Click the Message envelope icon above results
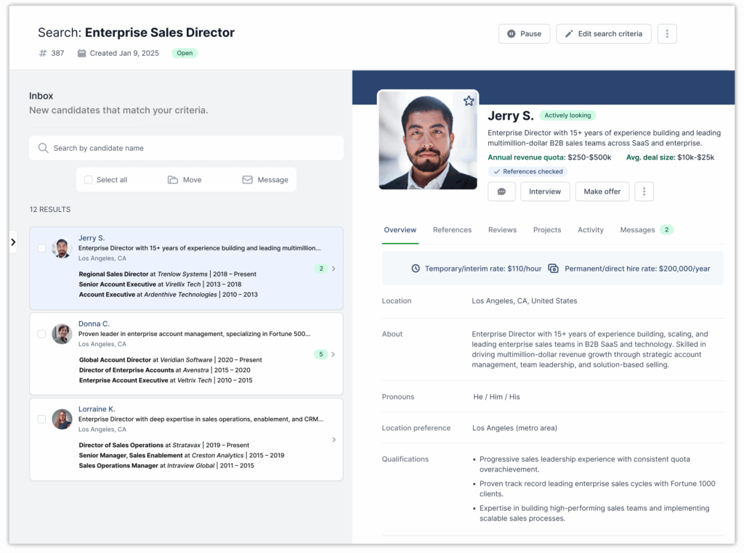Image resolution: width=744 pixels, height=553 pixels. 248,179
